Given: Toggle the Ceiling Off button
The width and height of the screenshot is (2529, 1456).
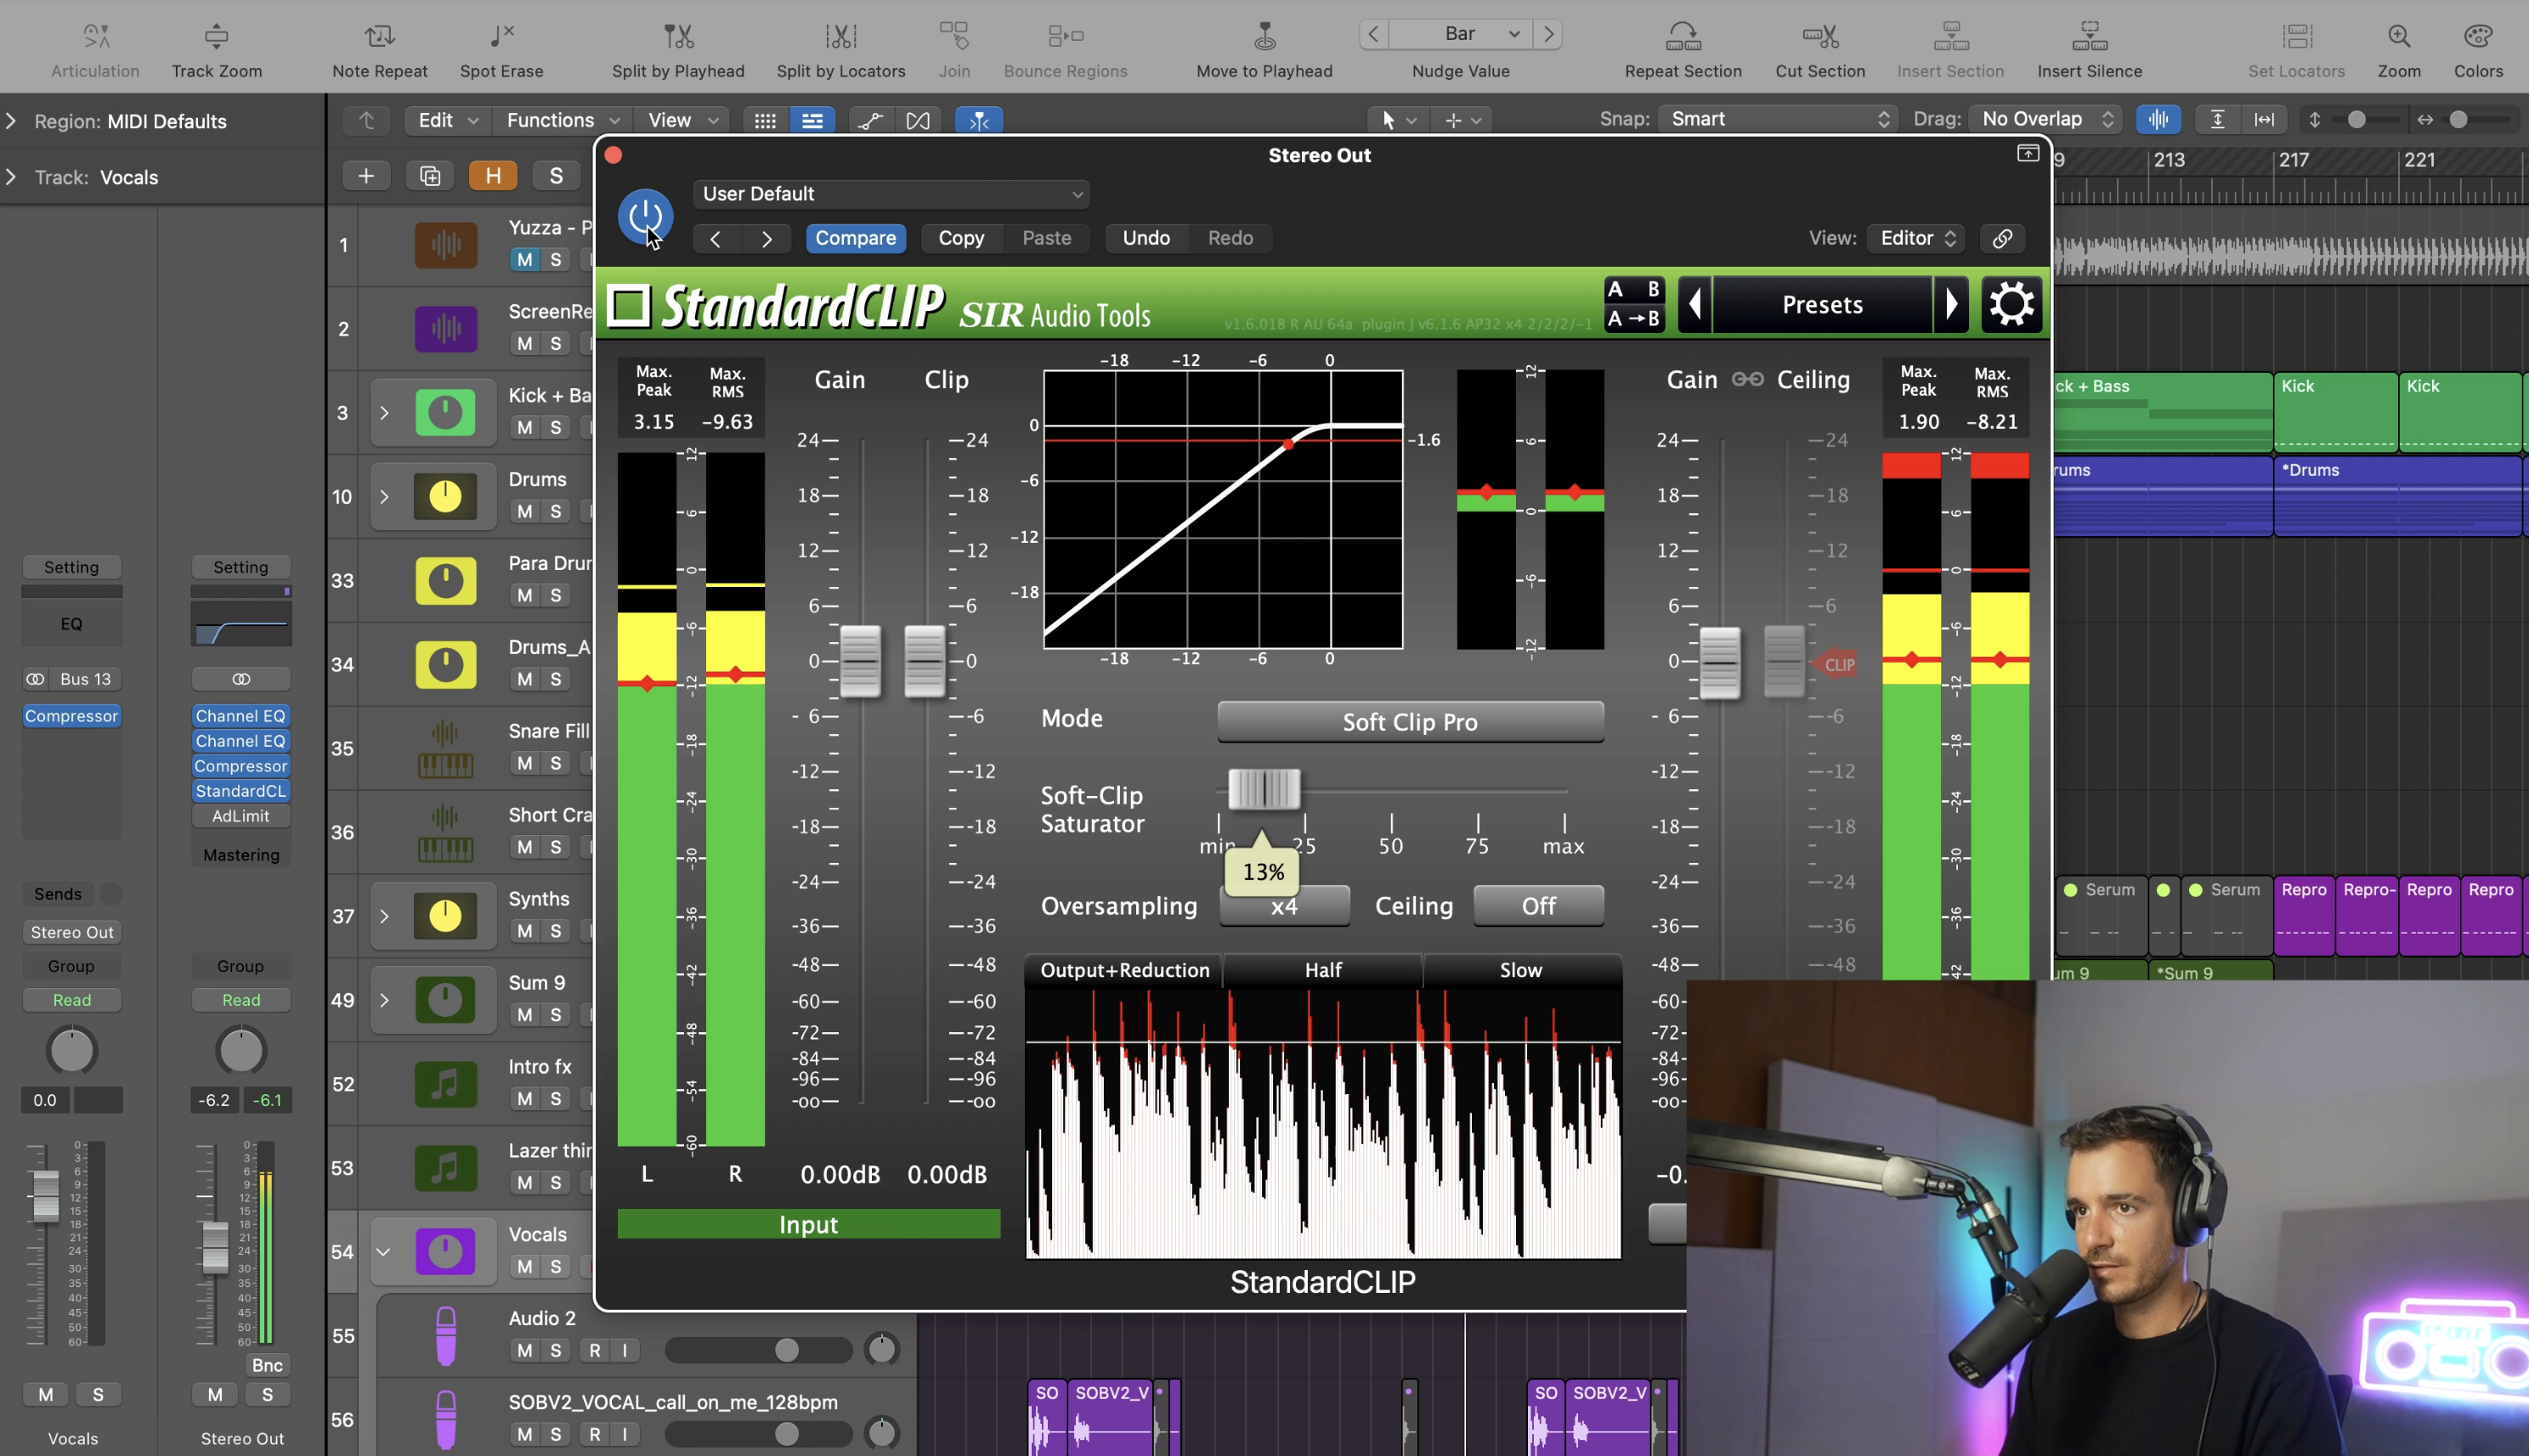Looking at the screenshot, I should (1537, 906).
